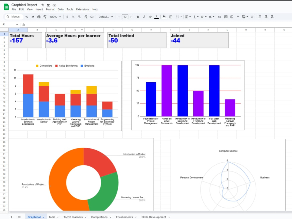Increase decimal places
This screenshot has width=292, height=219.
86,17
